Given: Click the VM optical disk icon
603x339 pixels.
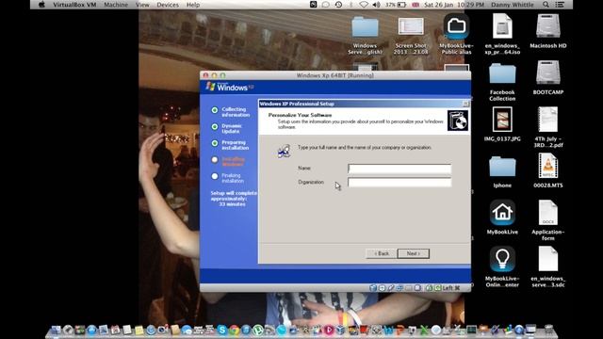Looking at the screenshot, I should coord(382,288).
